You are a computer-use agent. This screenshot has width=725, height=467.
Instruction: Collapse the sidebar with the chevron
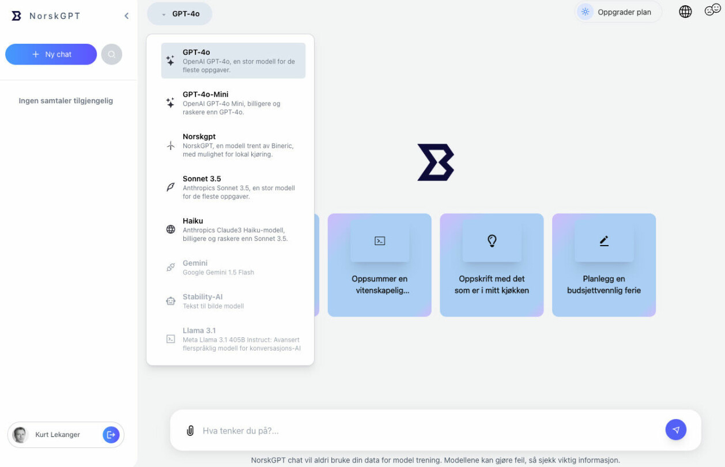[x=127, y=16]
